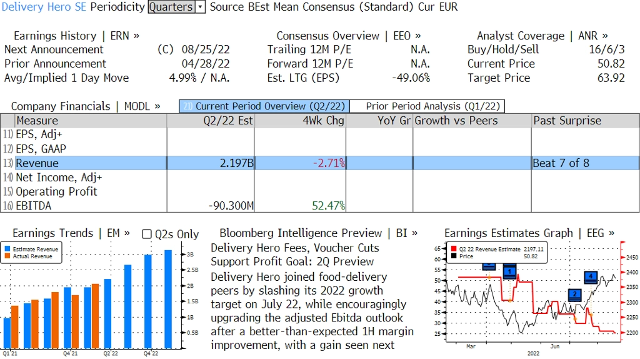Click the Quarters periodicity field
The width and height of the screenshot is (640, 359).
point(171,7)
